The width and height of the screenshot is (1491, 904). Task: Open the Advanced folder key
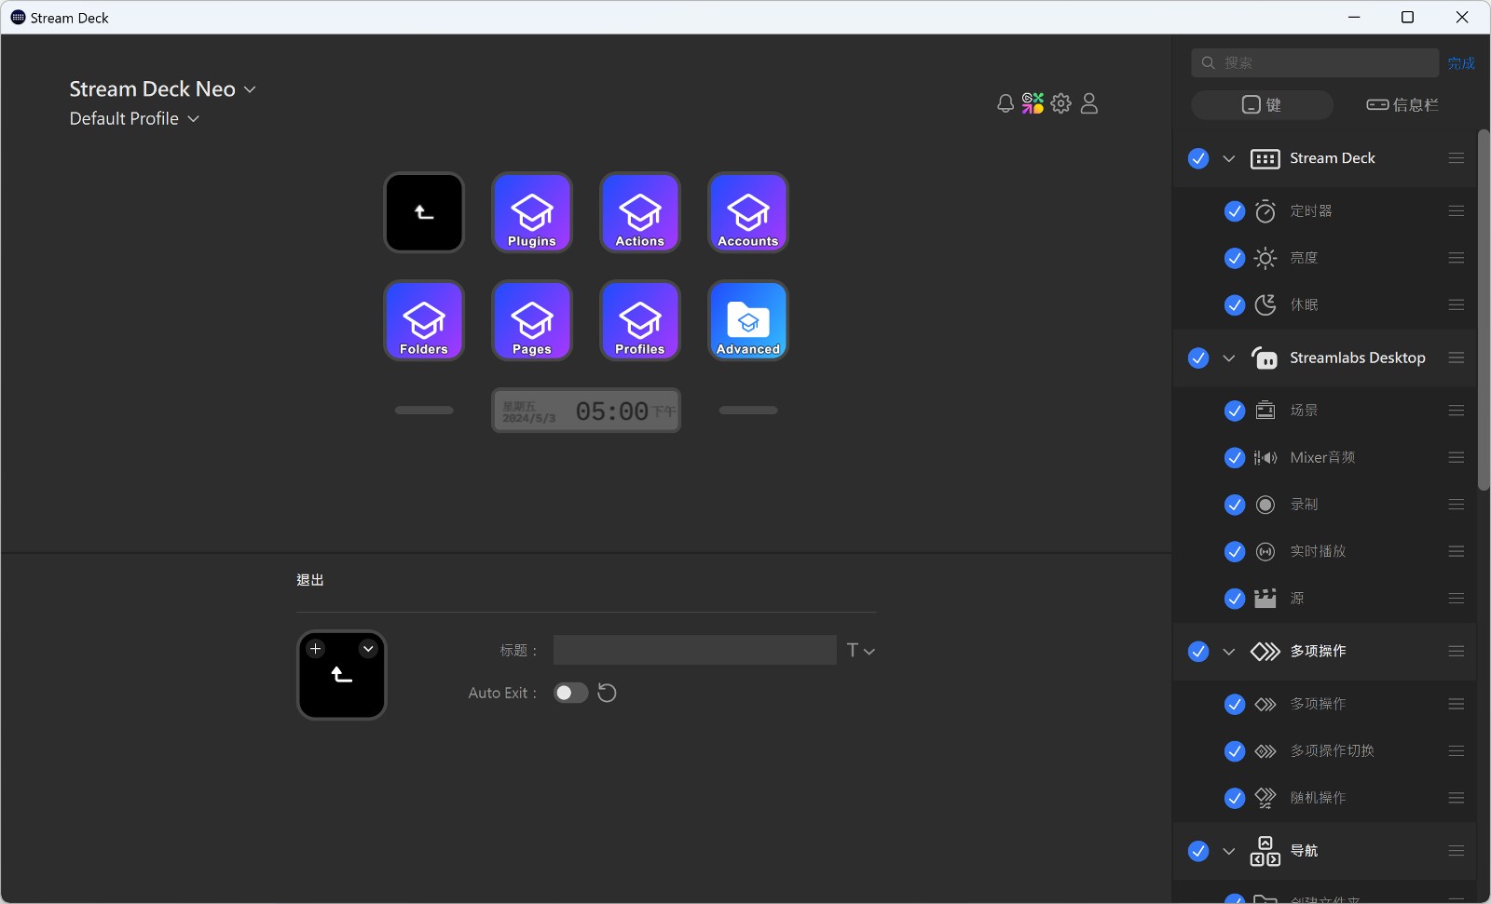tap(748, 320)
